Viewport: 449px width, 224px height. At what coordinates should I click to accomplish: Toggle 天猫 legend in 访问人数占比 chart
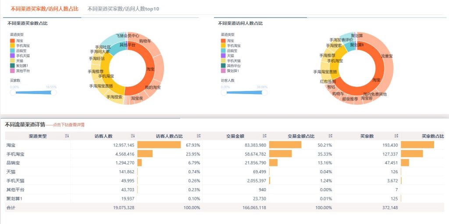coord(227,56)
